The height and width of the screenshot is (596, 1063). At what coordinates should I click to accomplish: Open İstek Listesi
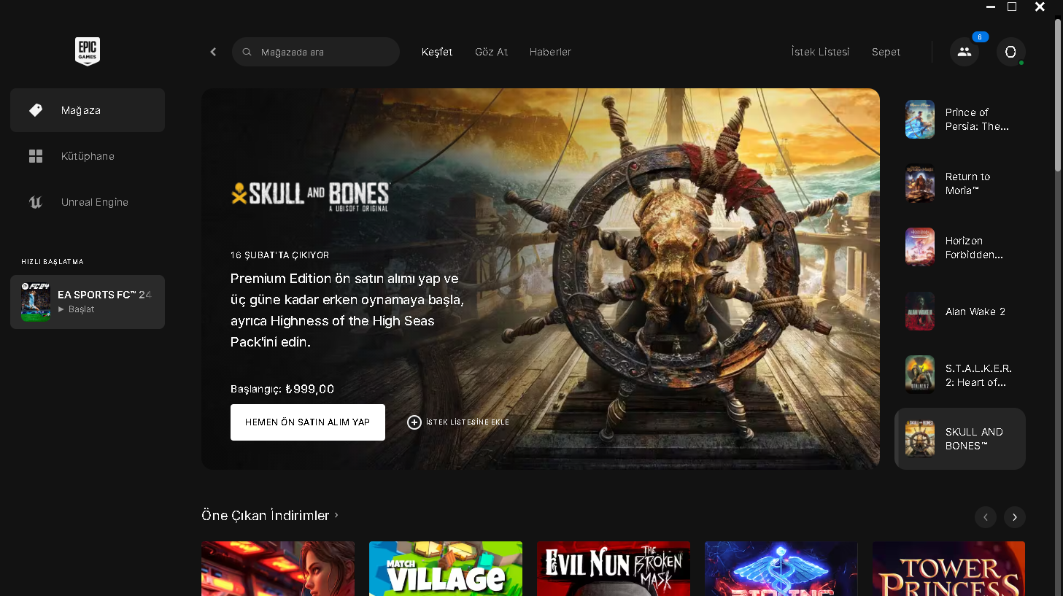[x=820, y=52]
